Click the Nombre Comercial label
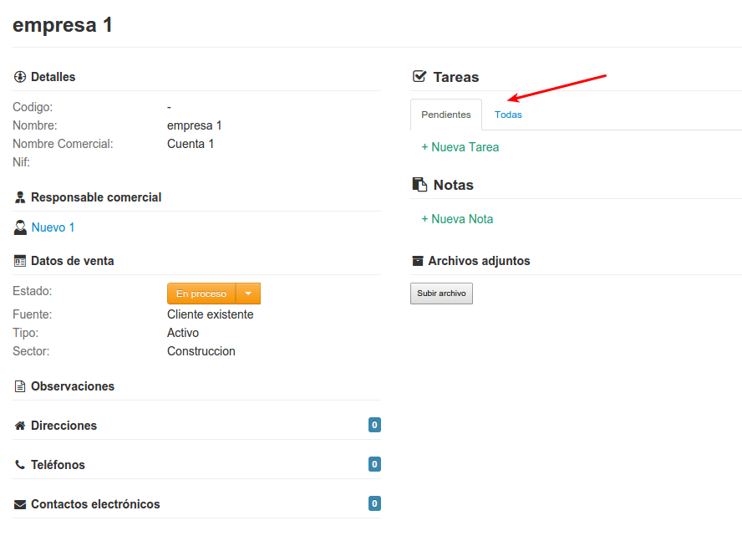This screenshot has height=536, width=742. point(63,144)
